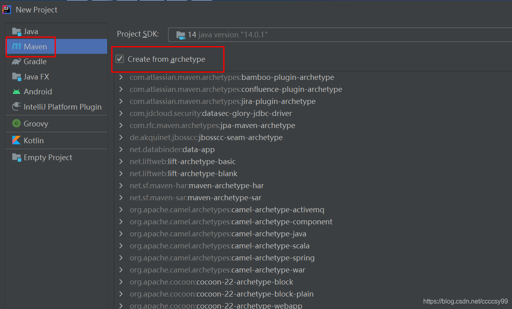Click the green Groovy icon
This screenshot has width=512, height=309.
16,124
